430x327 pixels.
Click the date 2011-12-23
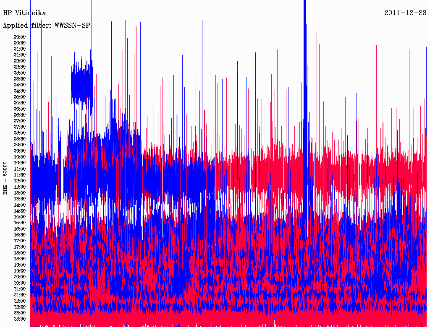tap(405, 13)
